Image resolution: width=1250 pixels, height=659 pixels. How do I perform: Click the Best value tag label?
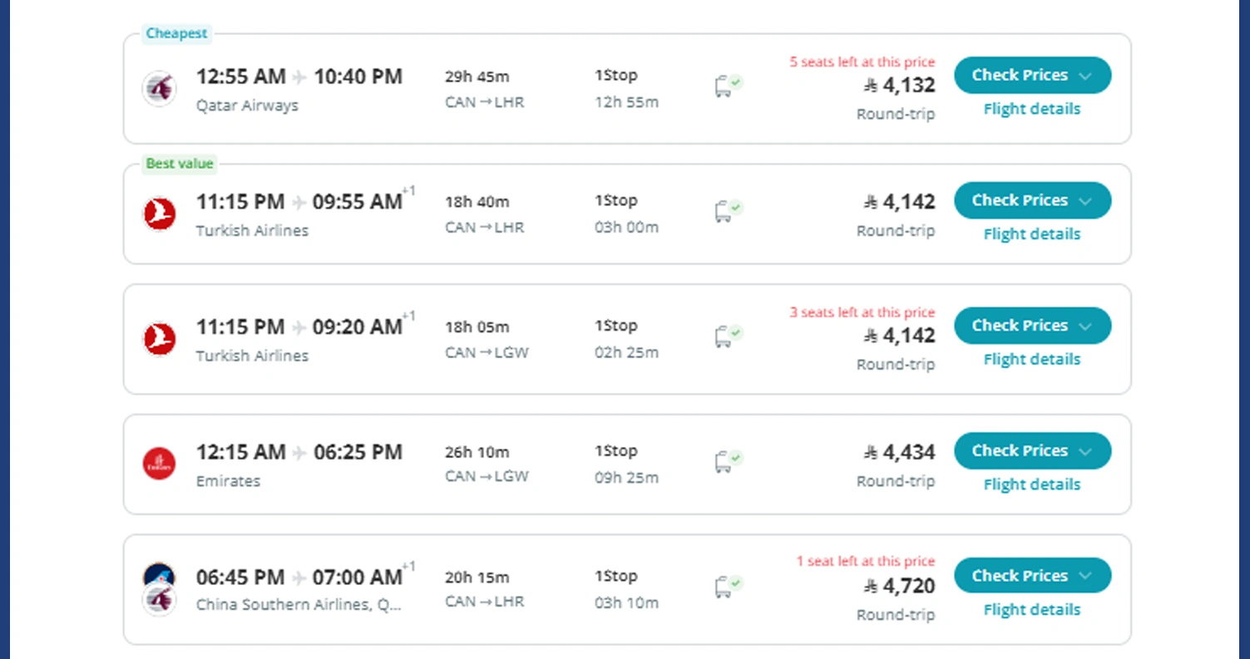[x=180, y=164]
